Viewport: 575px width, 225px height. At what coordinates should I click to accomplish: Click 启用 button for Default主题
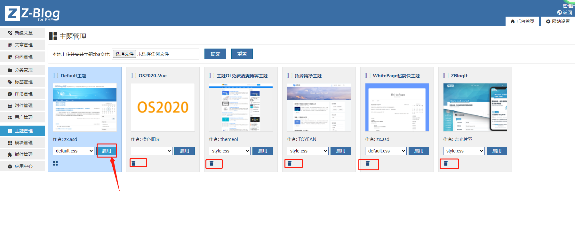(107, 151)
